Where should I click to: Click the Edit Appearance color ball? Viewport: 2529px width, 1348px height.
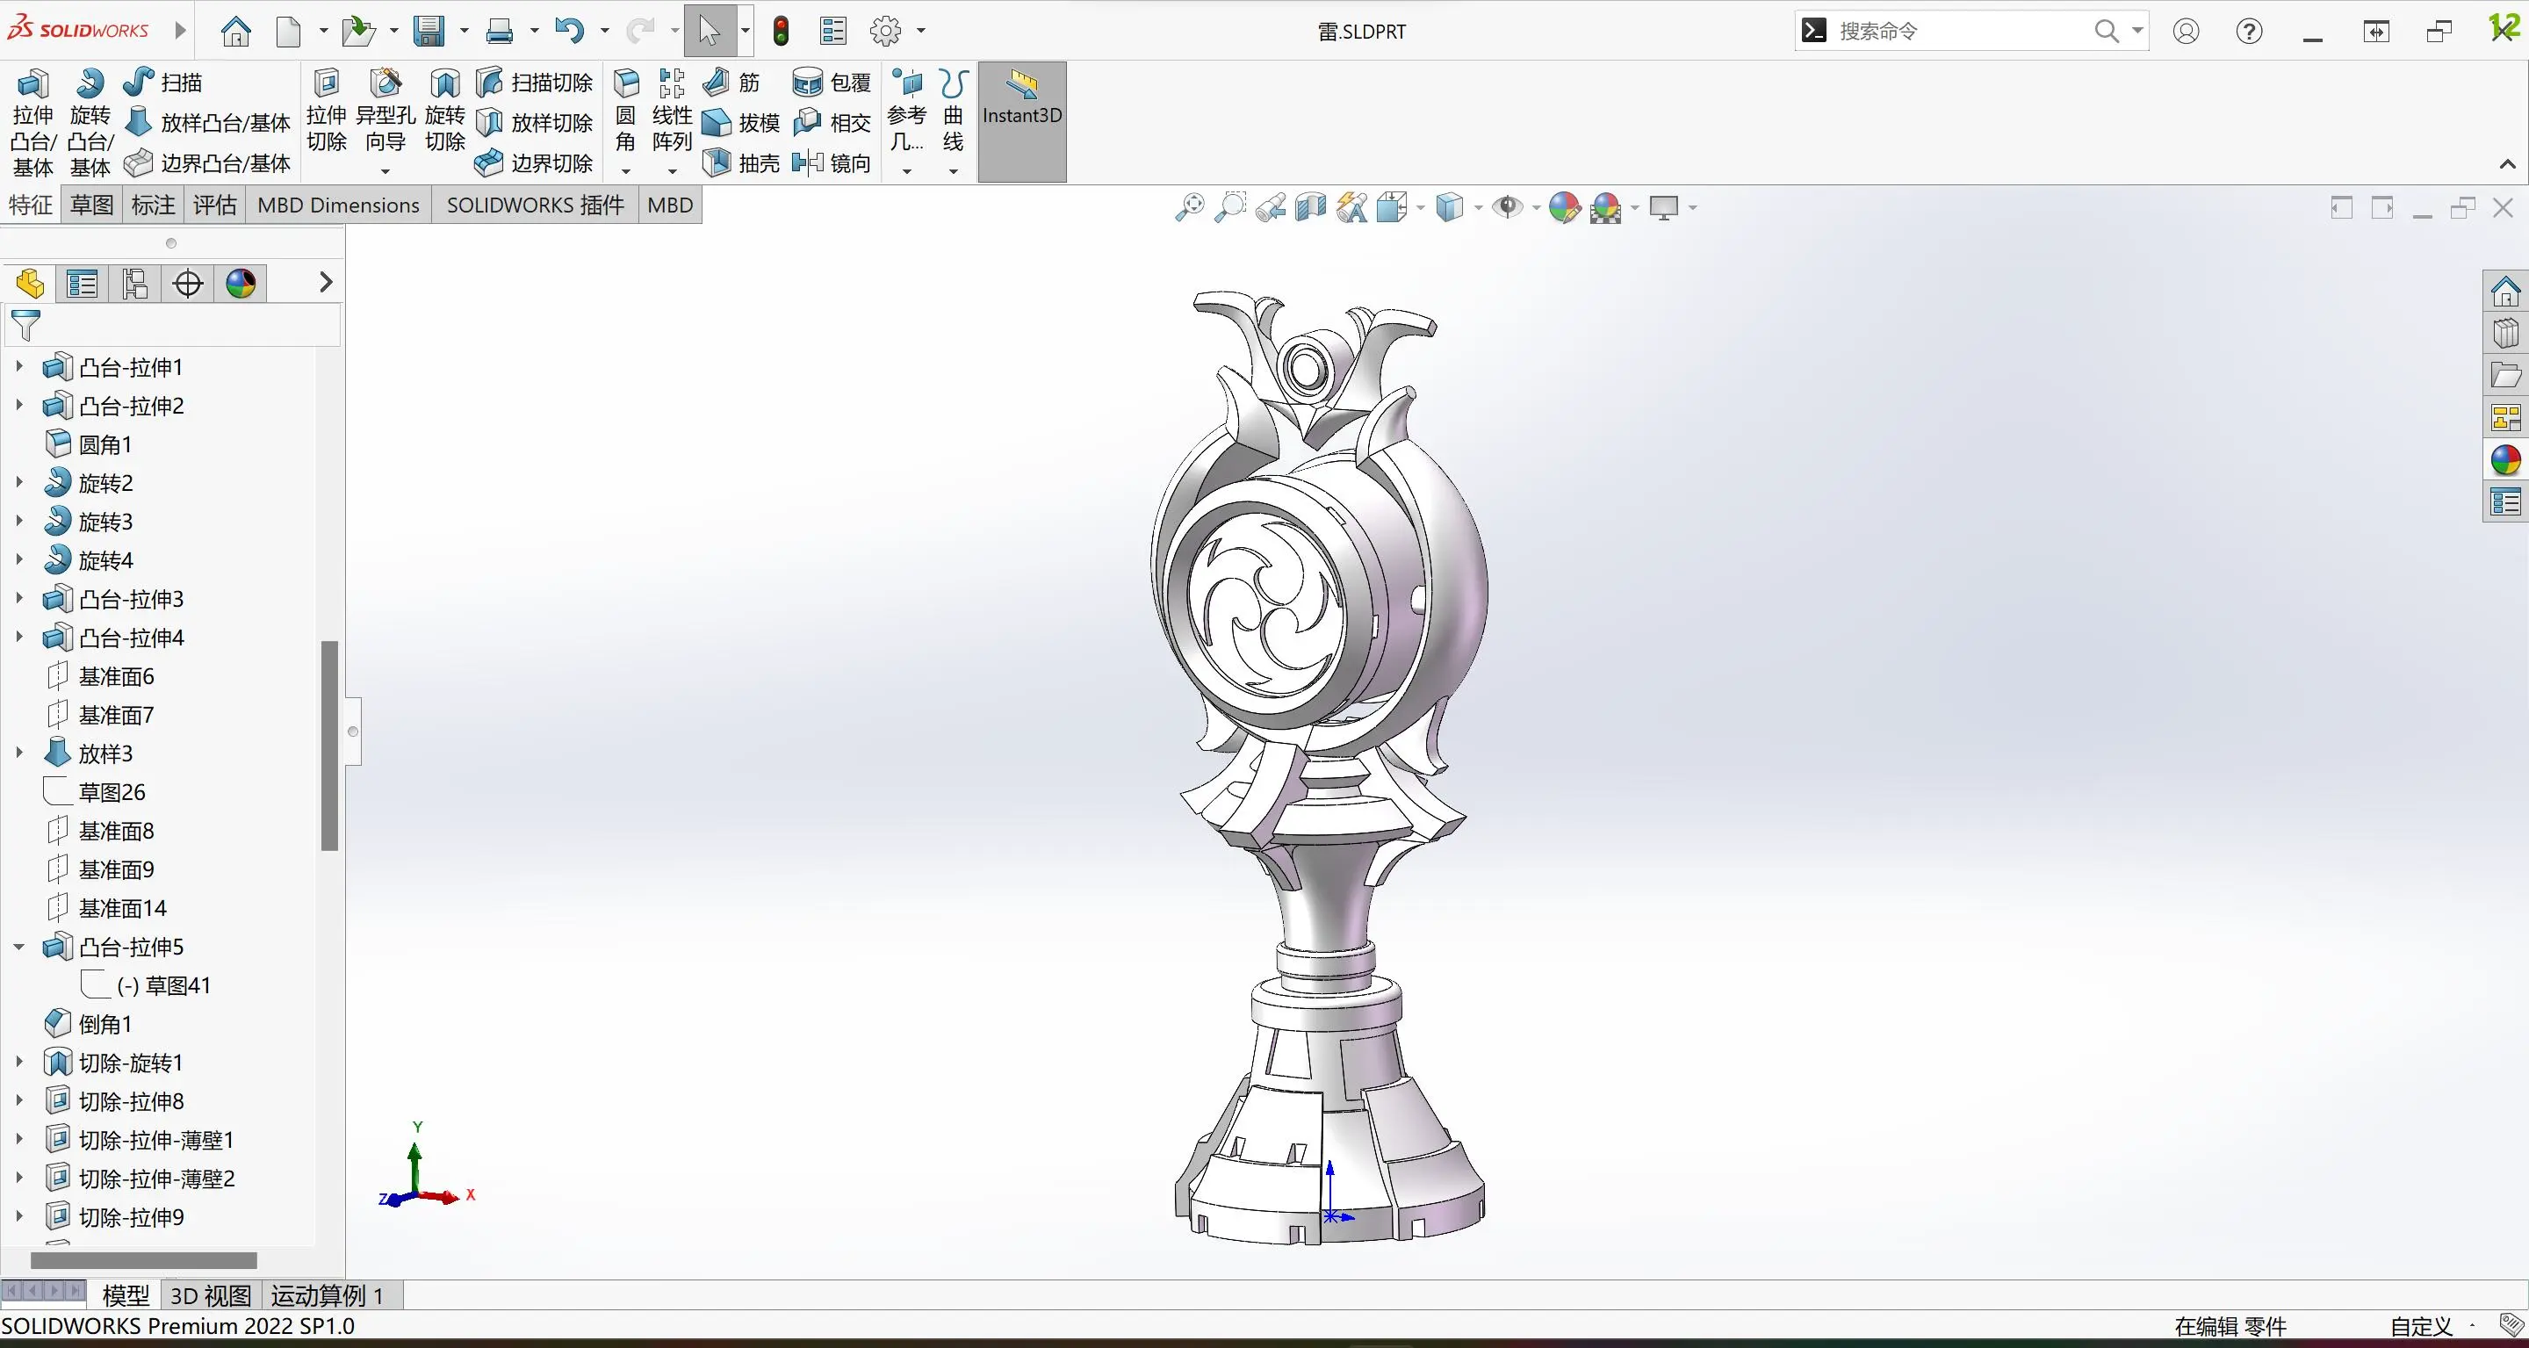point(1564,207)
